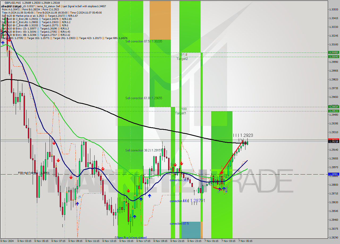Select the blue 'correction 38.2' label
This screenshot has height=244, width=340.
179,180
